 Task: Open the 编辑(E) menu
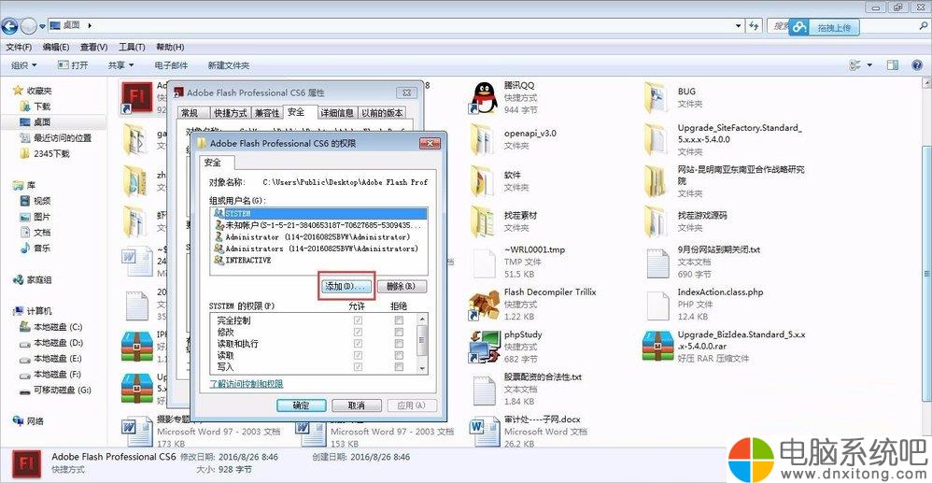coord(56,47)
